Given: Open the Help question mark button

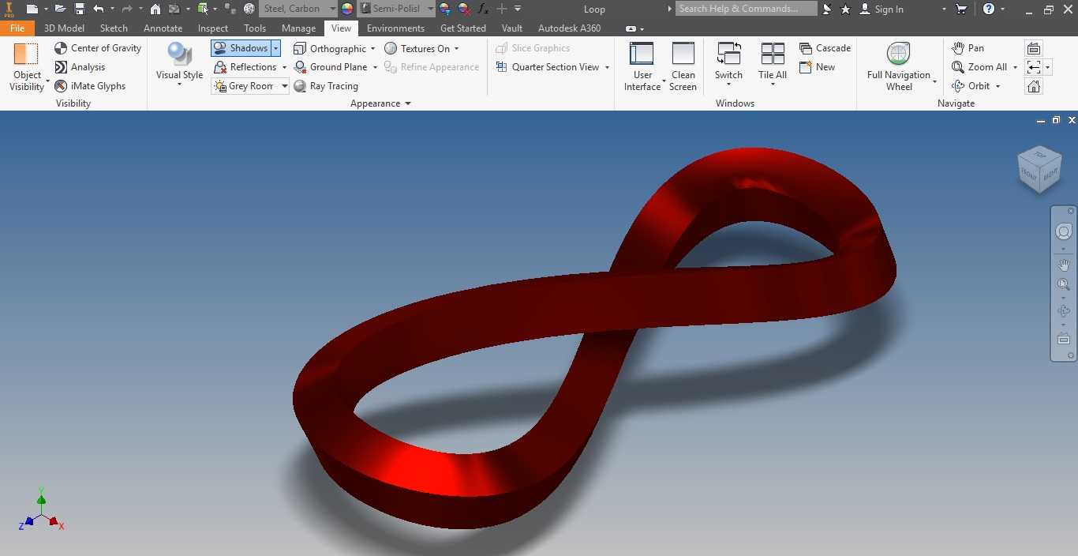Looking at the screenshot, I should click(x=989, y=9).
